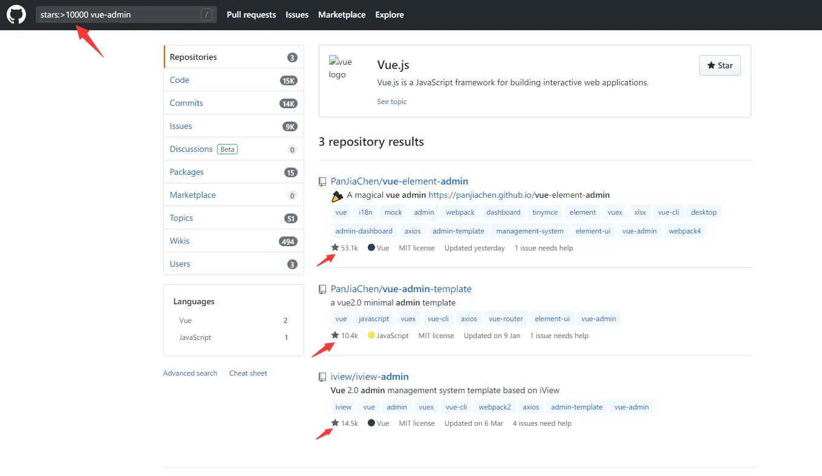The width and height of the screenshot is (822, 476).
Task: Click the repo icon beside vue-element-admin
Action: pos(323,181)
